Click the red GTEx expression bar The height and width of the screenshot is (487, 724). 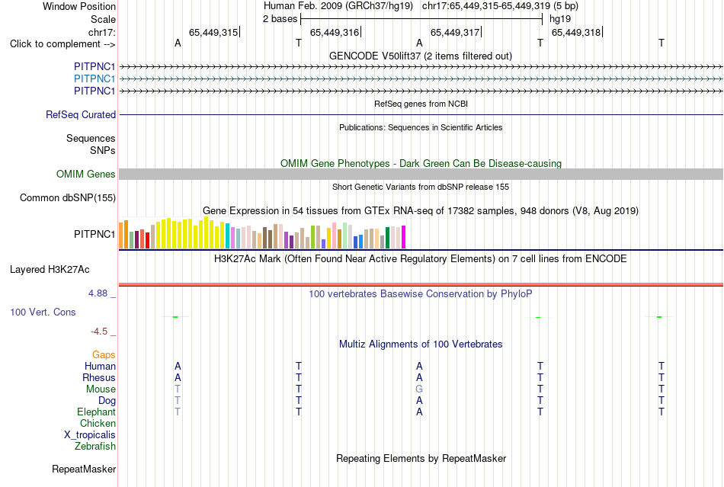coord(147,241)
